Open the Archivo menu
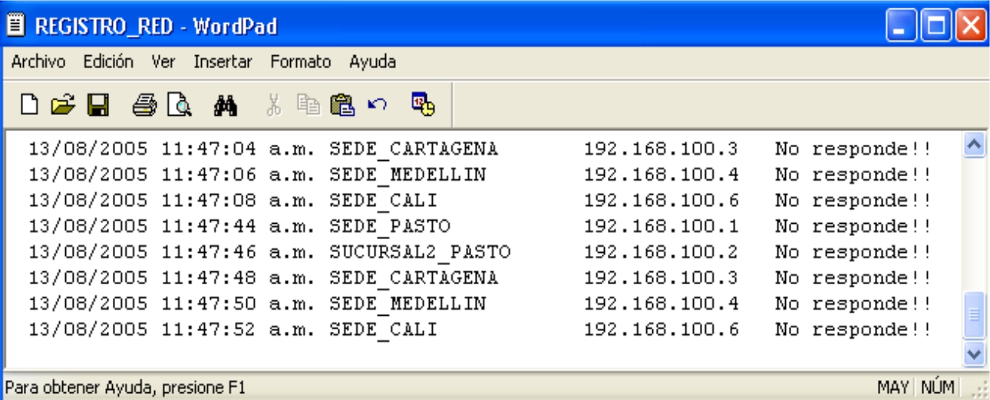Screen dimensions: 990x400 pos(38,62)
